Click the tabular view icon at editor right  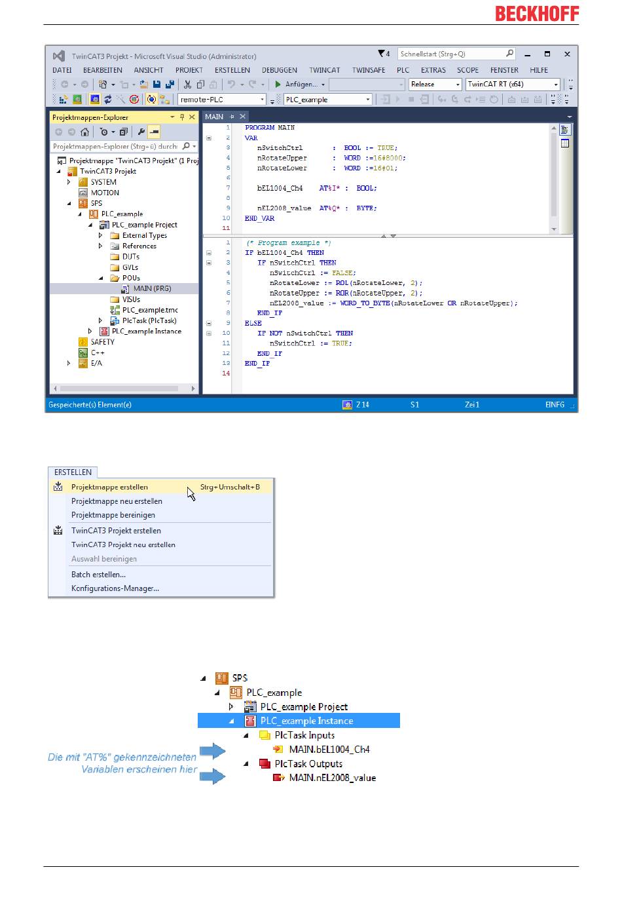pos(565,143)
